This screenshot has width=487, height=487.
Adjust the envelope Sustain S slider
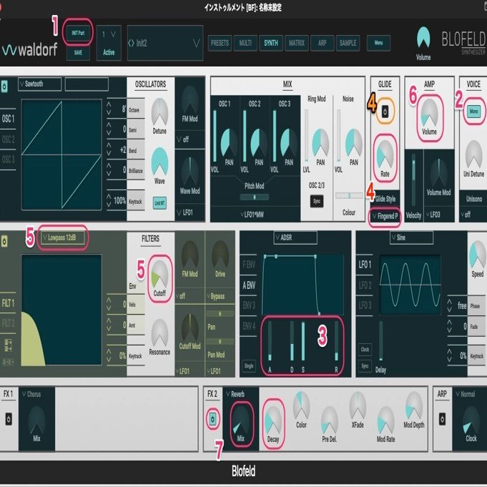click(302, 341)
